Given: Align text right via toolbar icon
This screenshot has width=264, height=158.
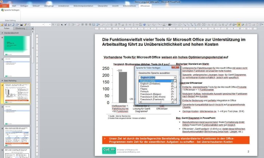Looking at the screenshot, I should coord(90,24).
